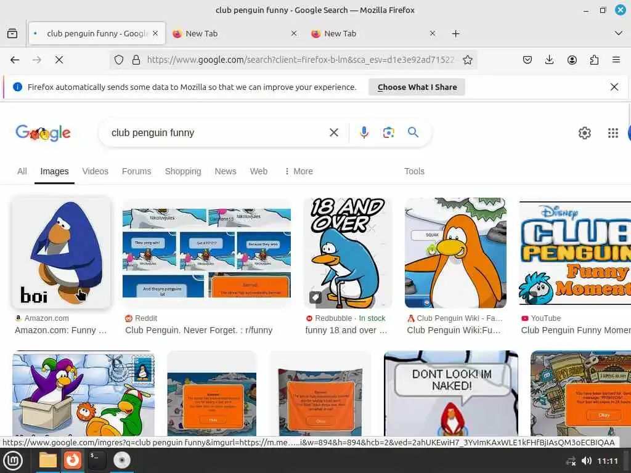Open the Club Penguin Wiki result link

454,330
